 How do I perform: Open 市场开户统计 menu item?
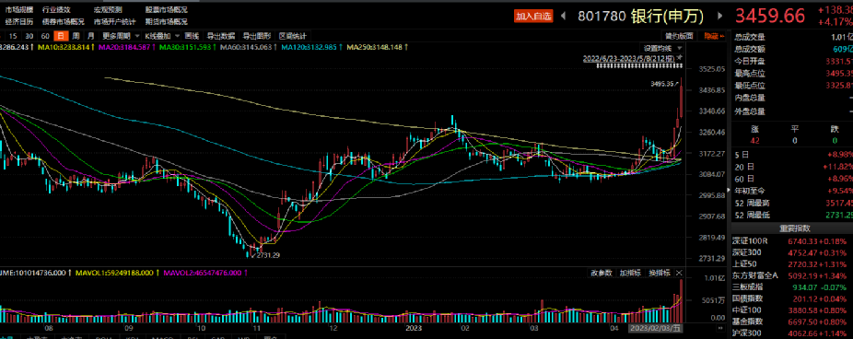coord(115,22)
